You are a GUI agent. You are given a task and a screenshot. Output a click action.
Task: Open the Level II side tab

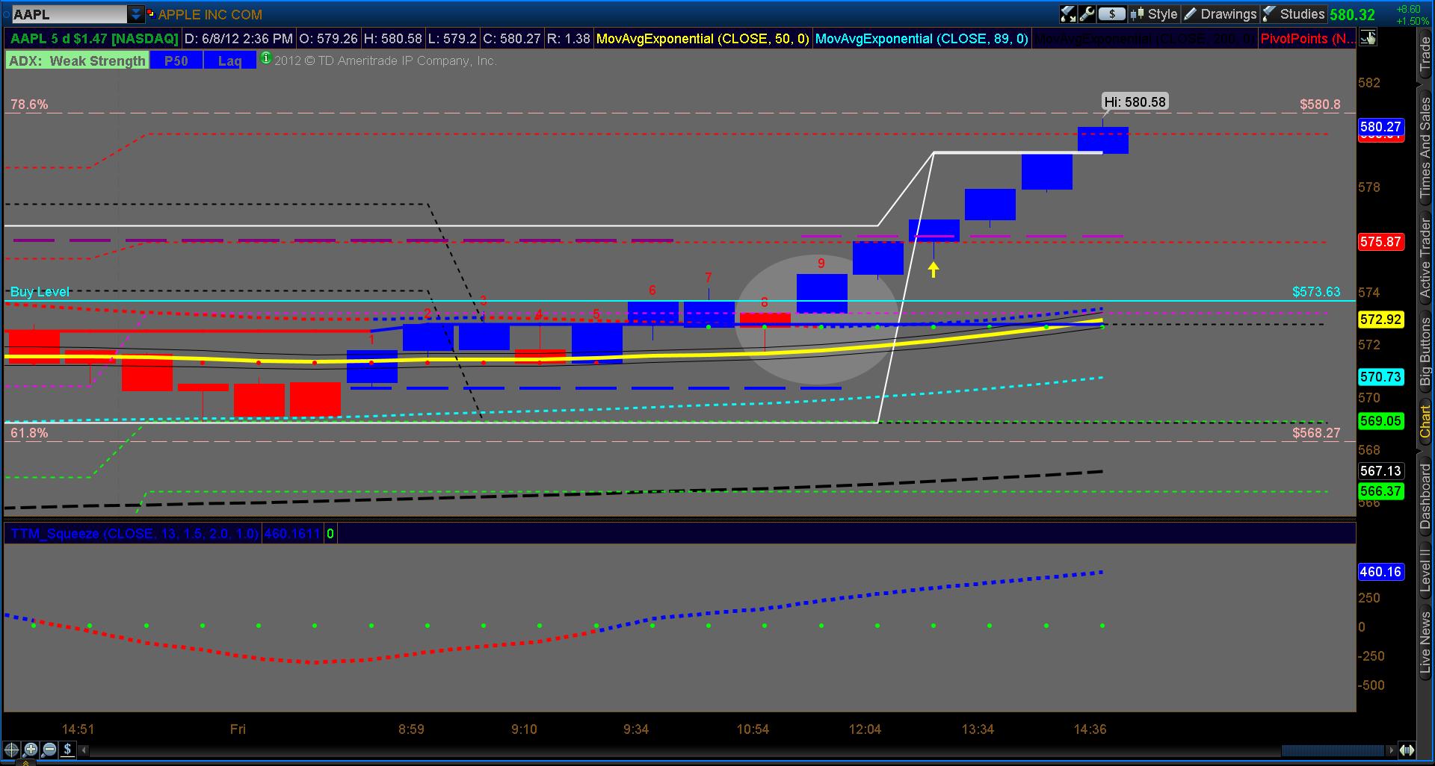pos(1425,571)
